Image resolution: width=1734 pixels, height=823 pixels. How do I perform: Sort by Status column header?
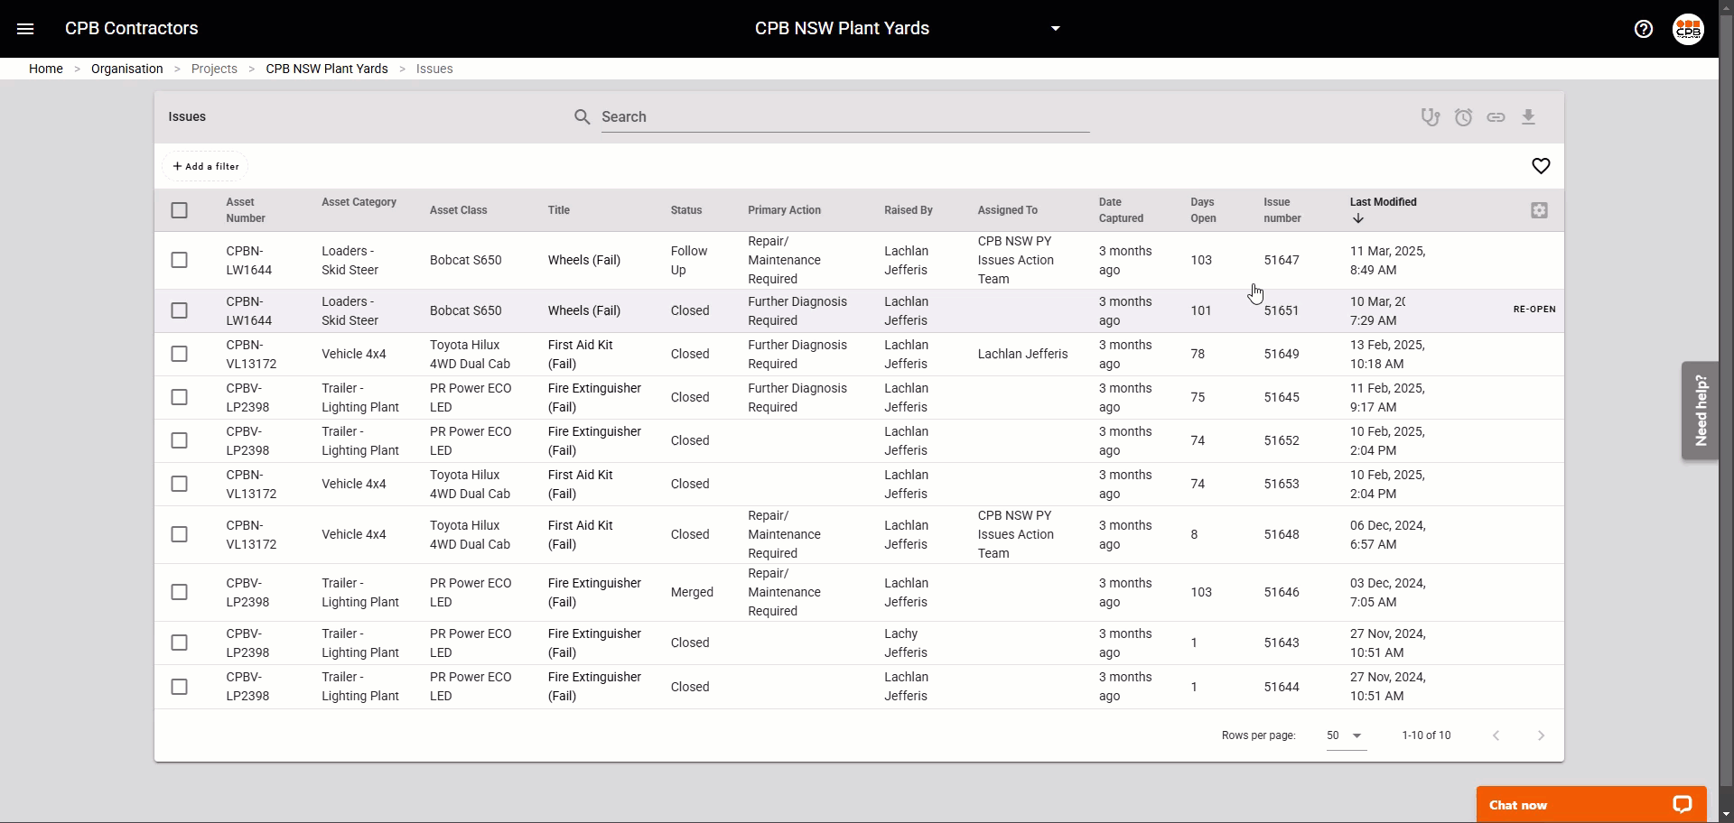click(x=686, y=210)
